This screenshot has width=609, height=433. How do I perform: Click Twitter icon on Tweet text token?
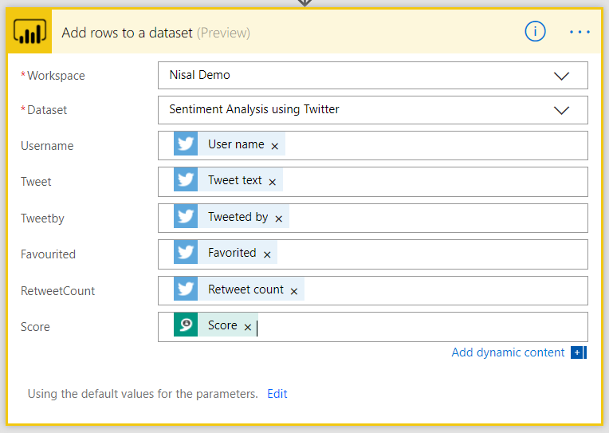point(186,179)
